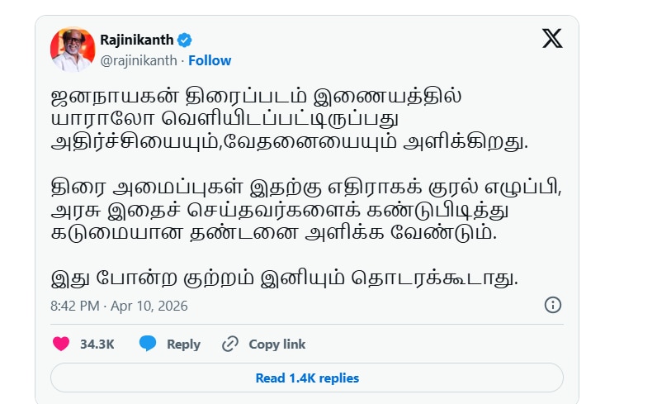Follow the Rajinikanth account

(210, 60)
